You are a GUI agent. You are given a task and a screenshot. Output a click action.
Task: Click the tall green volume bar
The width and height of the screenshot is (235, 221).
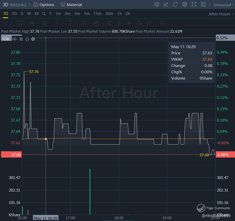(x=90, y=191)
